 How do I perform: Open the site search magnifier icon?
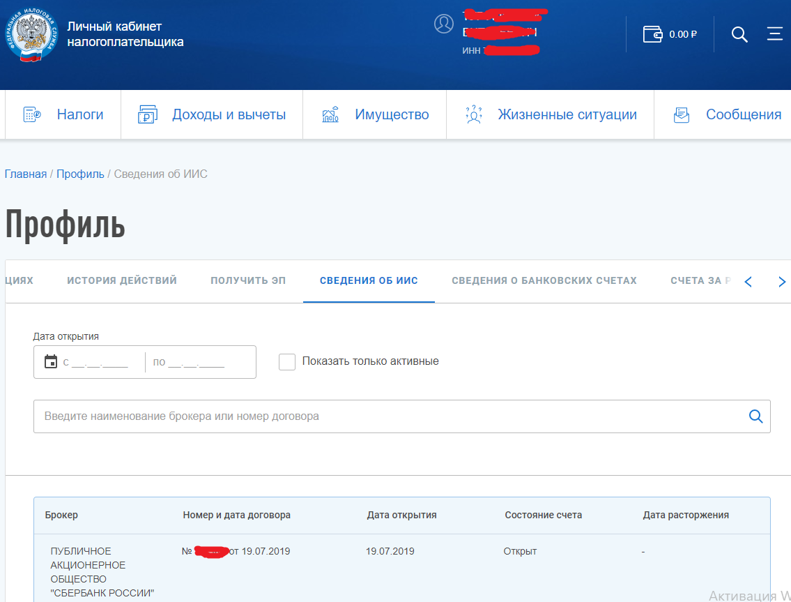pos(739,33)
